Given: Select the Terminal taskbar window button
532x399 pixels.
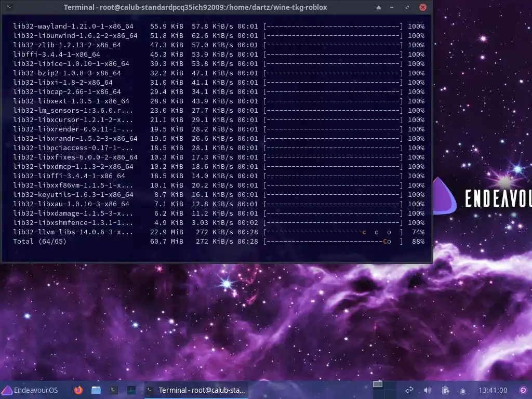Looking at the screenshot, I should 197,390.
